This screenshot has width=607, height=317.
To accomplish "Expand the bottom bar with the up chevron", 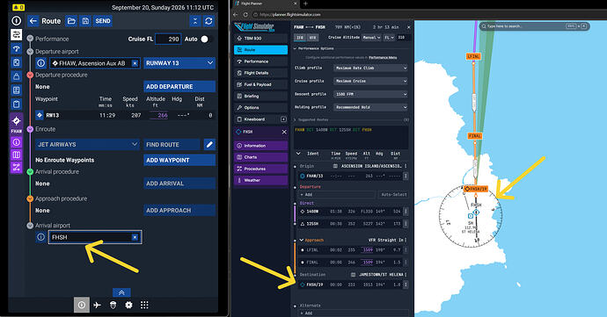I will click(x=121, y=292).
